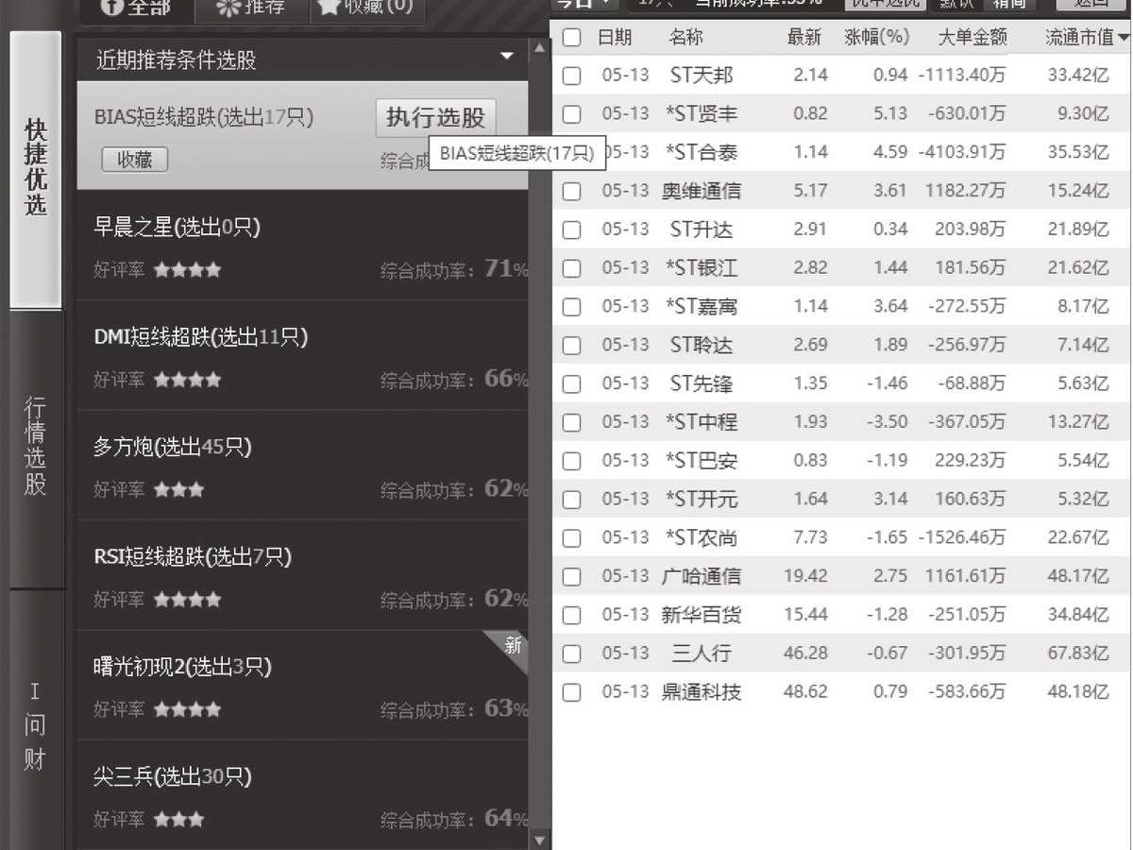This screenshot has width=1133, height=850.
Task: Click the star rating of 早晨之星
Action: (x=187, y=270)
